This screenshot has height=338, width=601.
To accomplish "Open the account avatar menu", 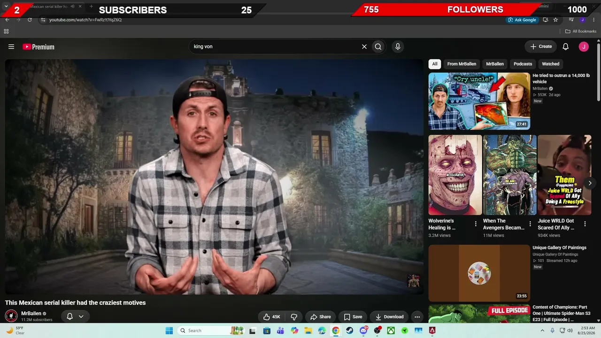I will 584,46.
